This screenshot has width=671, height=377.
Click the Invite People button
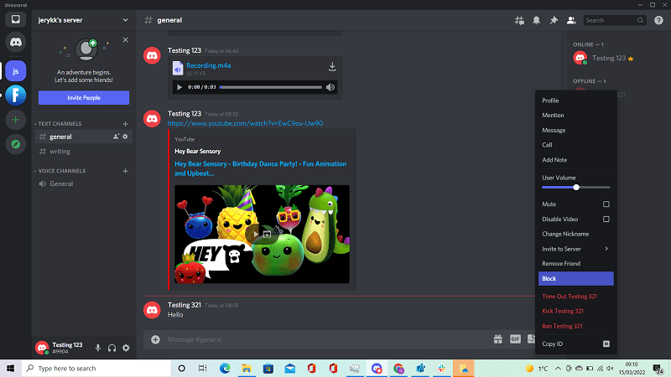pos(83,98)
